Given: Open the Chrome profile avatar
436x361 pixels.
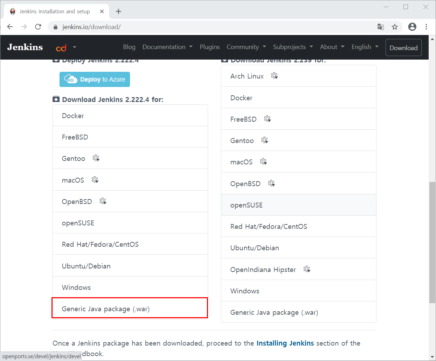Looking at the screenshot, I should pos(412,27).
